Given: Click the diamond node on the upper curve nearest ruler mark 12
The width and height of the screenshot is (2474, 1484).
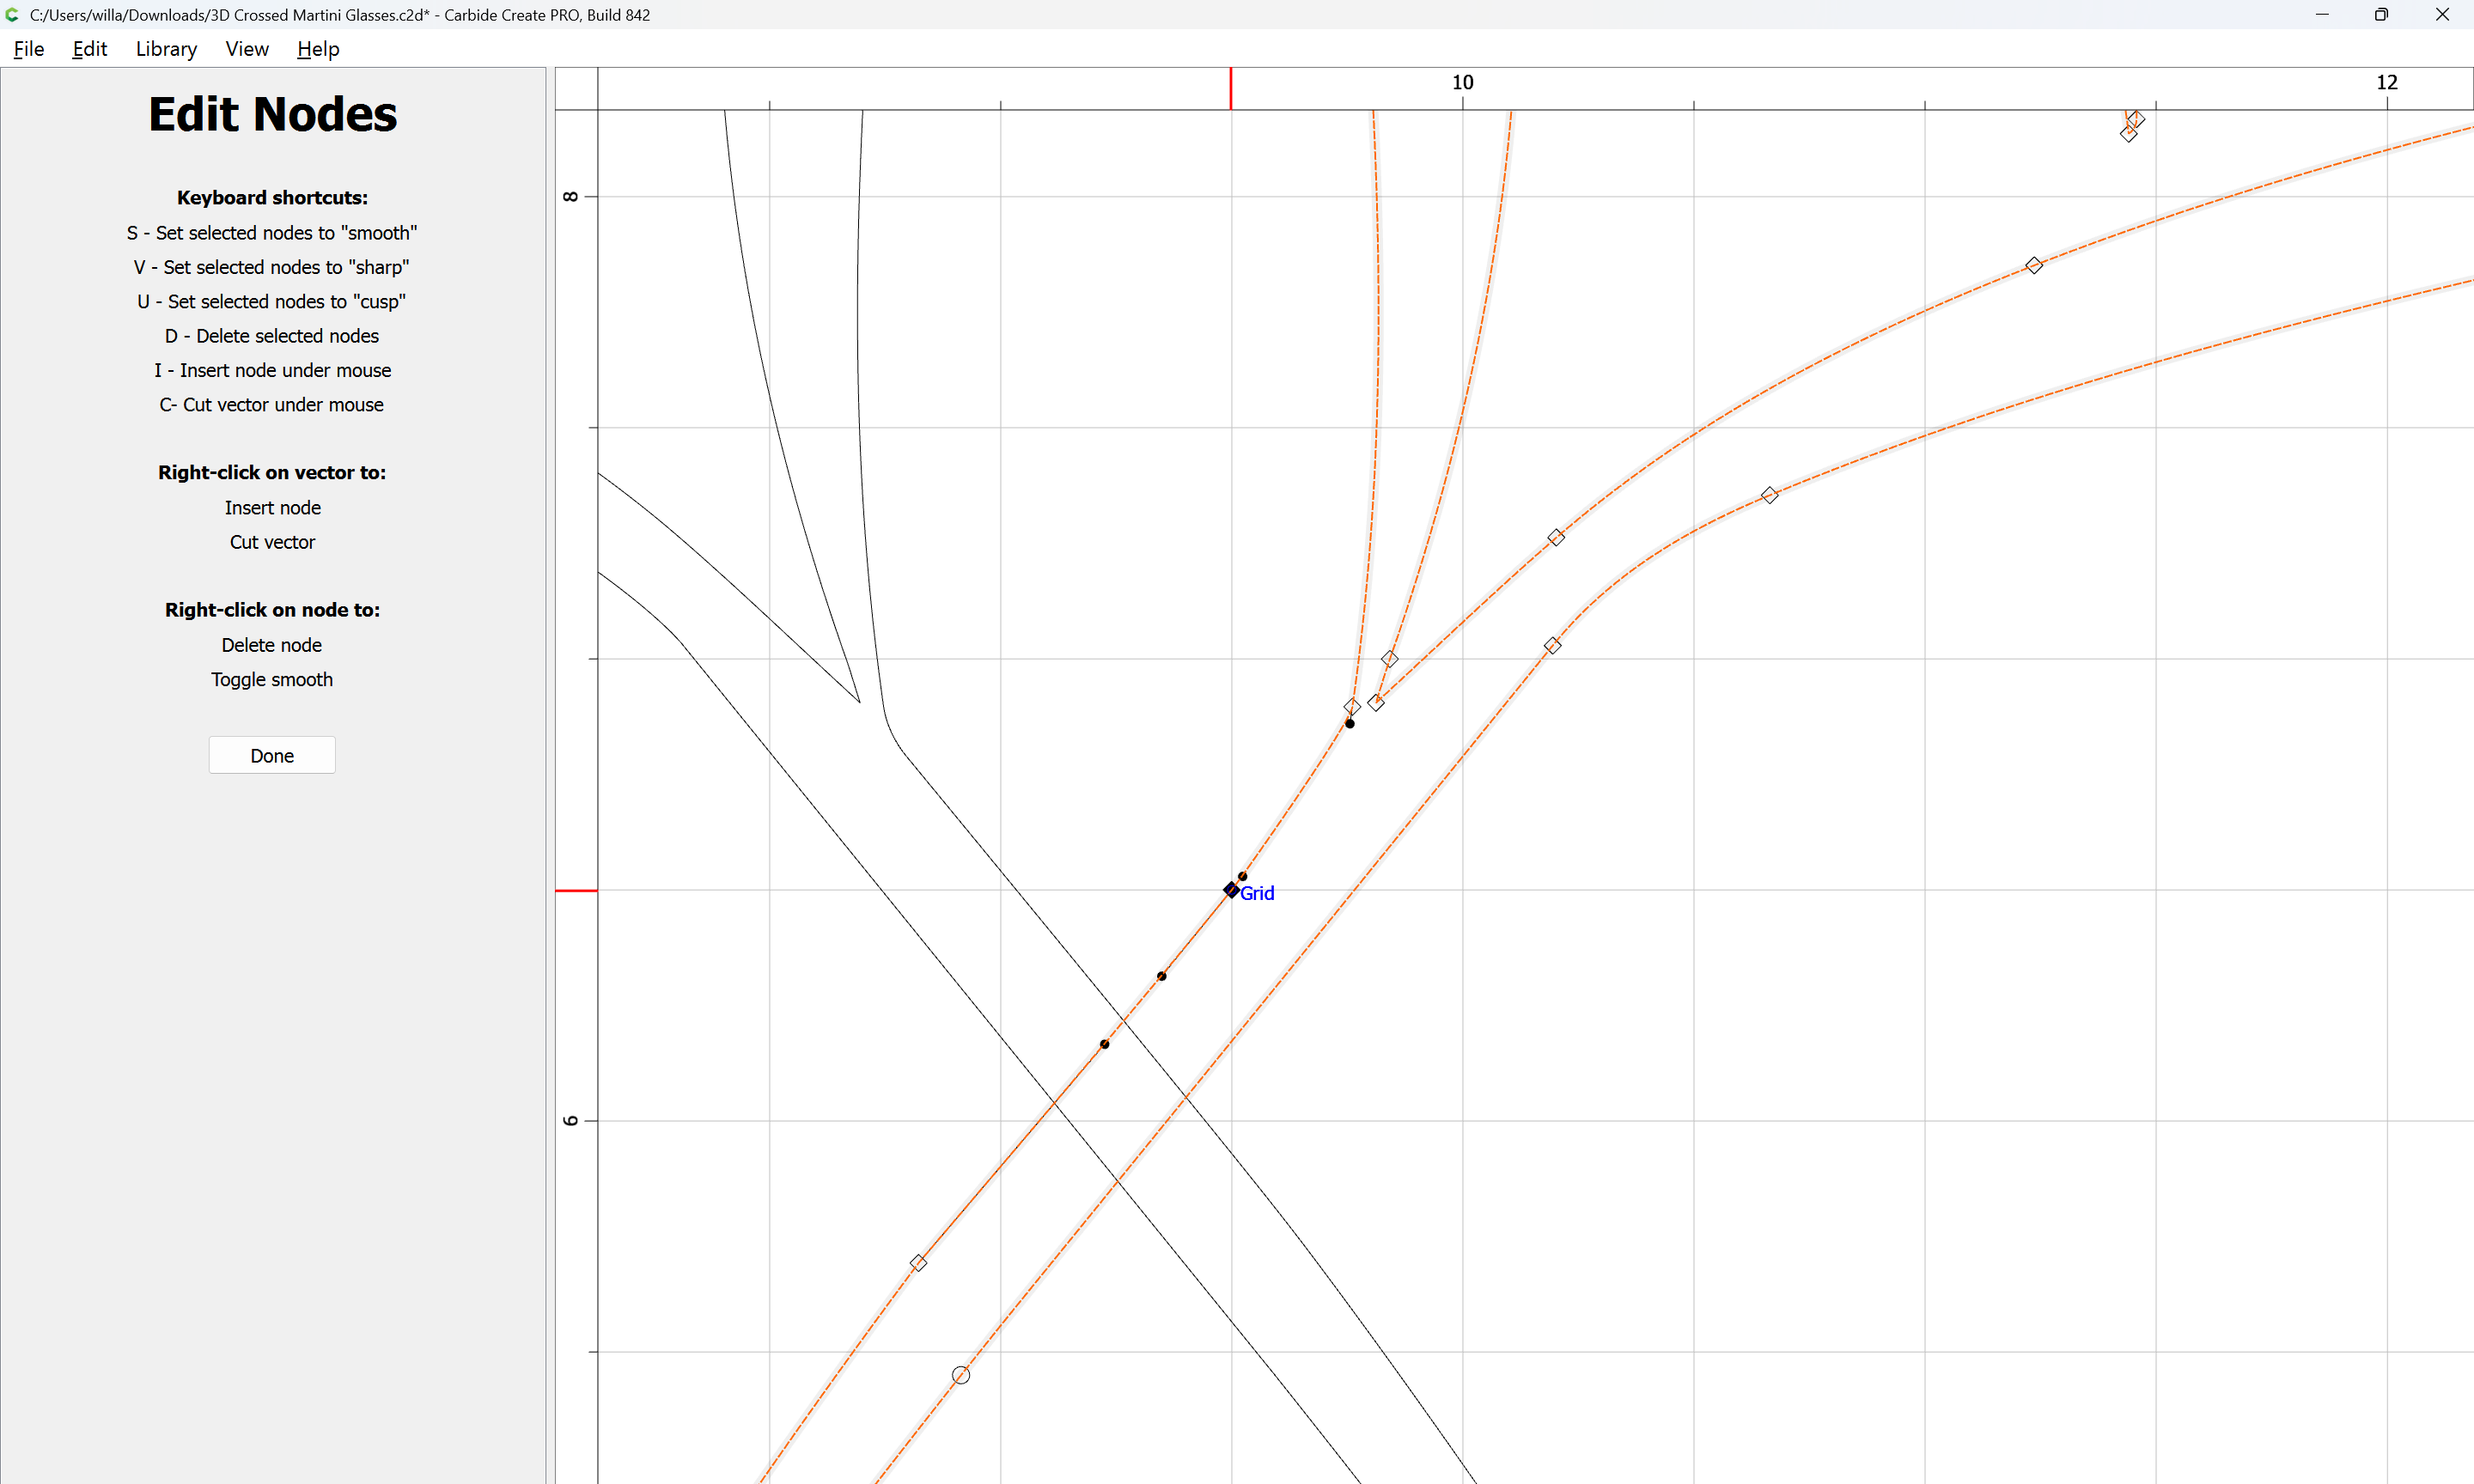Looking at the screenshot, I should (x=2033, y=265).
